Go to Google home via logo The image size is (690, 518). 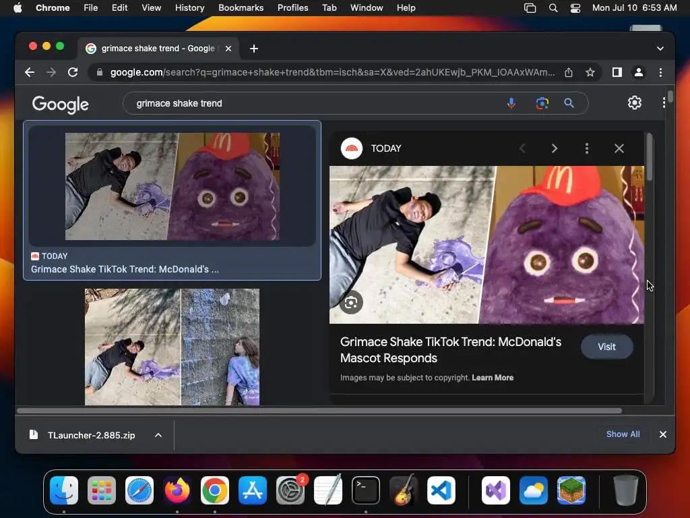(x=60, y=105)
